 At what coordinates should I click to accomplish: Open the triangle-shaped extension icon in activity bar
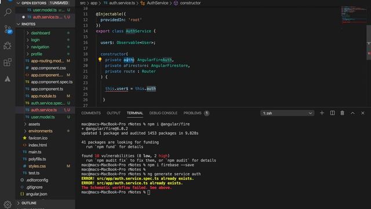[x=8, y=79]
